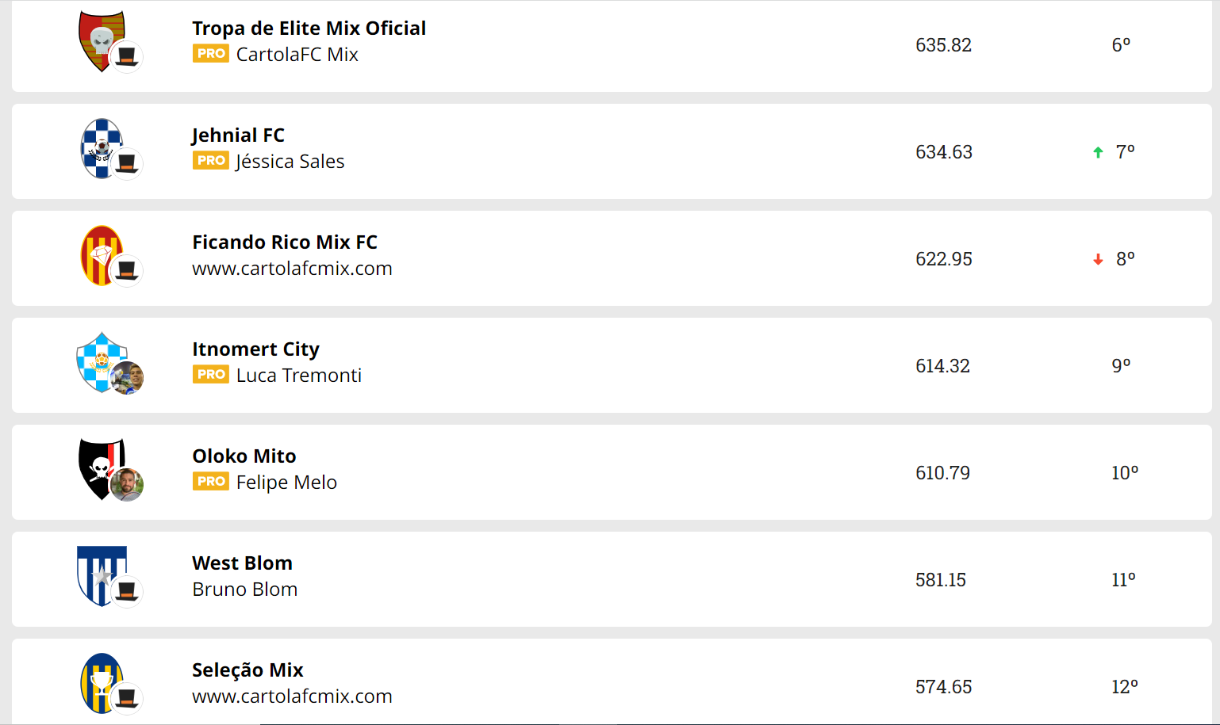Open the Tropa de Elite Mix Oficial team
This screenshot has width=1220, height=725.
(x=309, y=29)
